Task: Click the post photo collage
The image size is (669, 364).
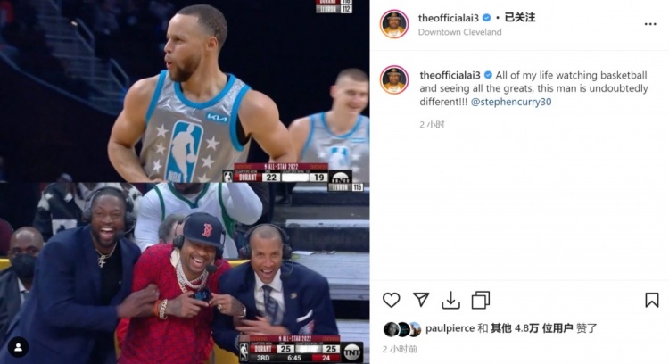Action: (185, 182)
